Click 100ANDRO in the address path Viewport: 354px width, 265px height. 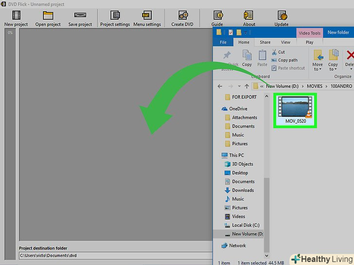(x=341, y=86)
